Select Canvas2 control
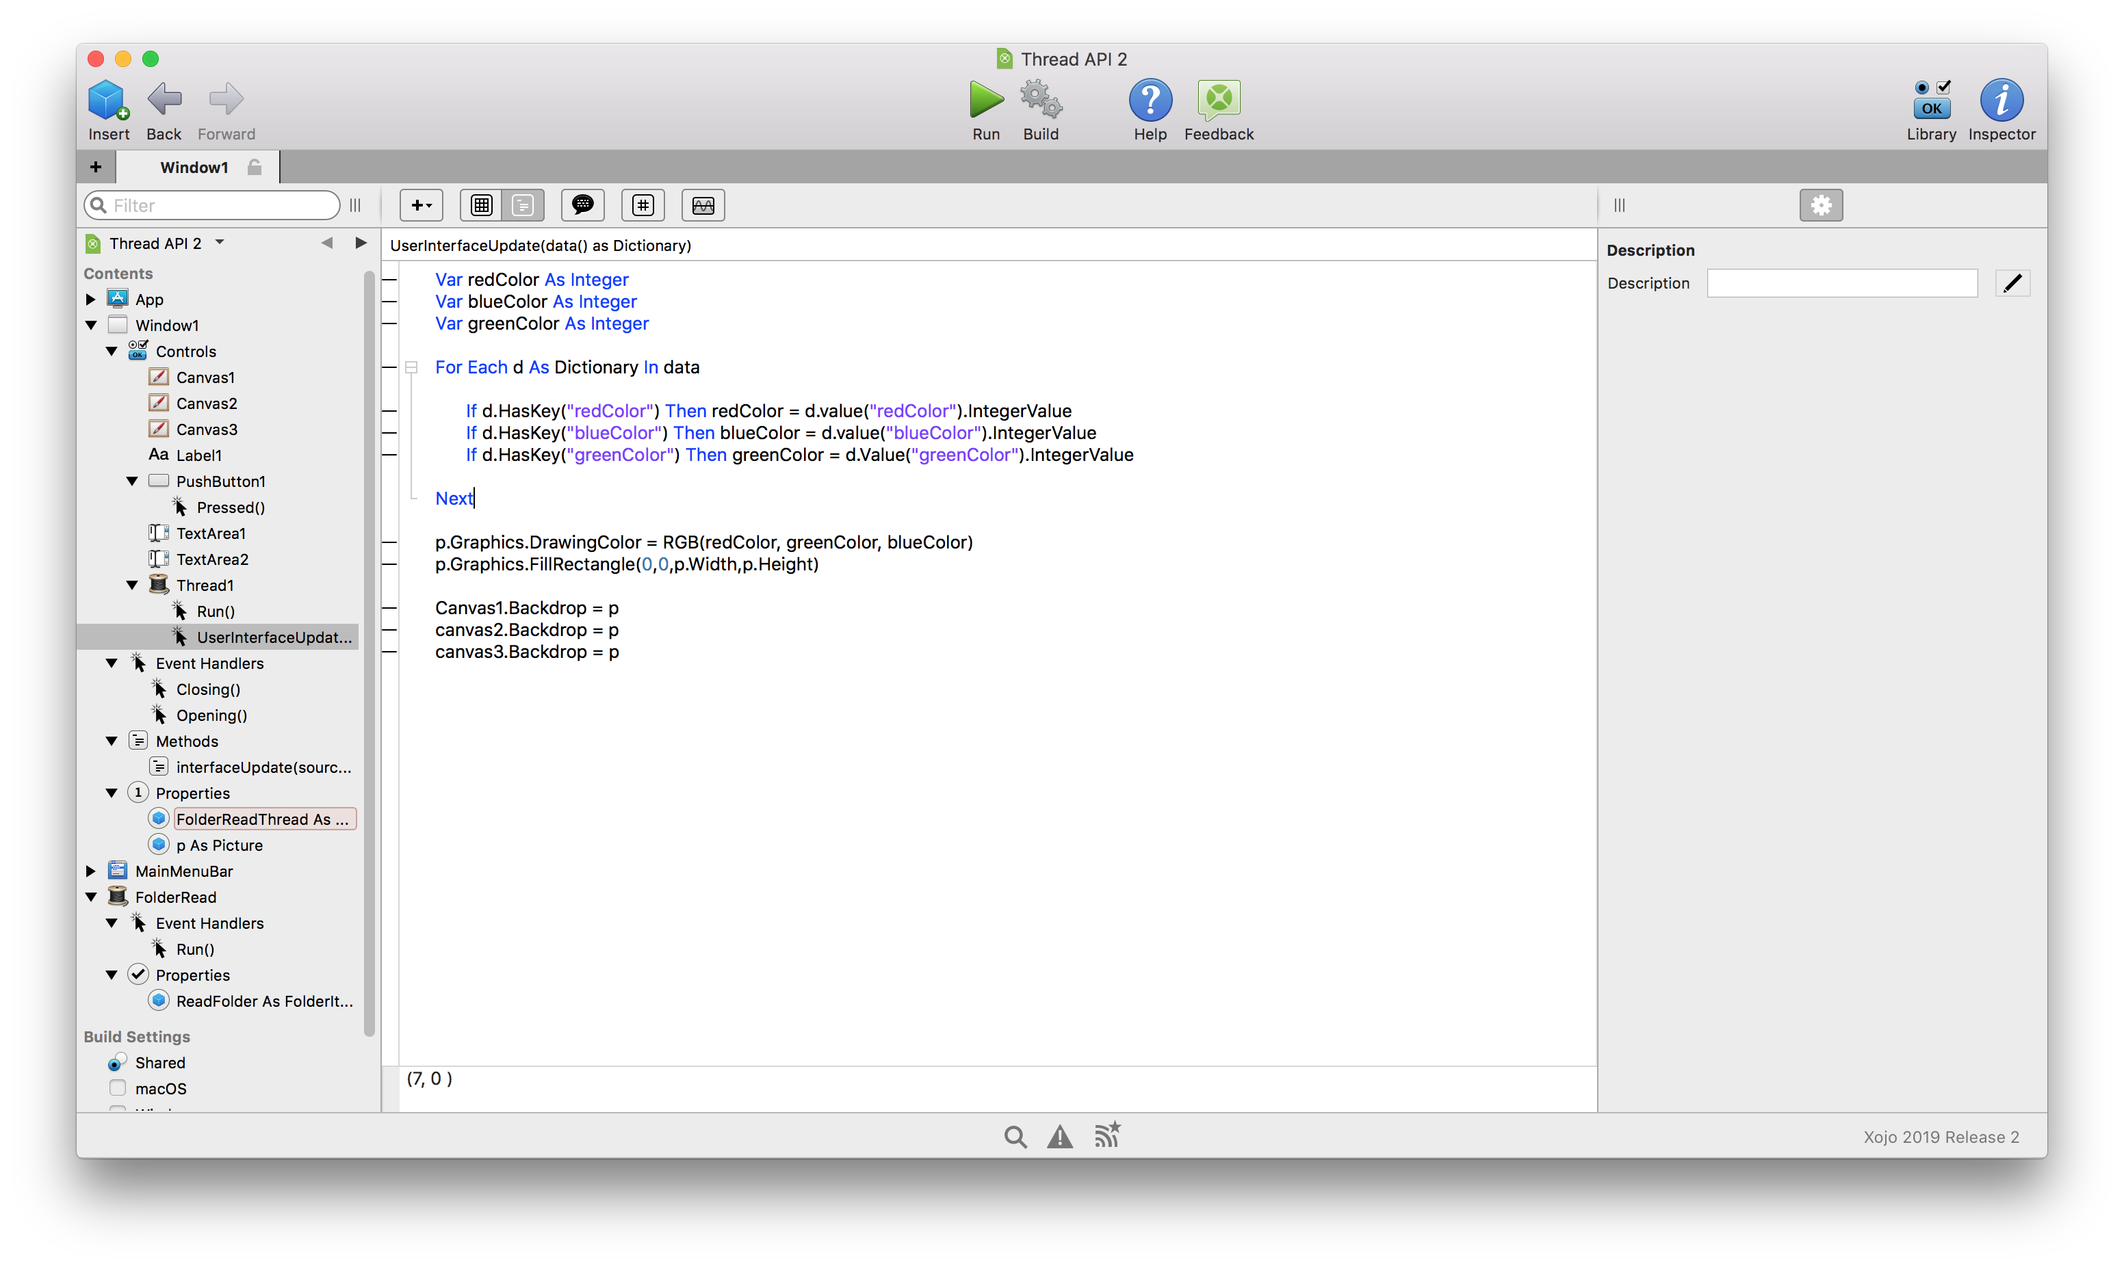Screen dimensions: 2124x1268 (206, 404)
